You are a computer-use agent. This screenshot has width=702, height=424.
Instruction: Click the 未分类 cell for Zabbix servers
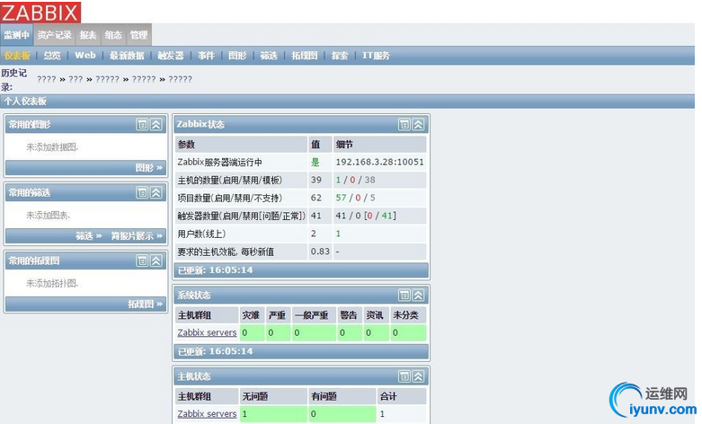pyautogui.click(x=408, y=332)
